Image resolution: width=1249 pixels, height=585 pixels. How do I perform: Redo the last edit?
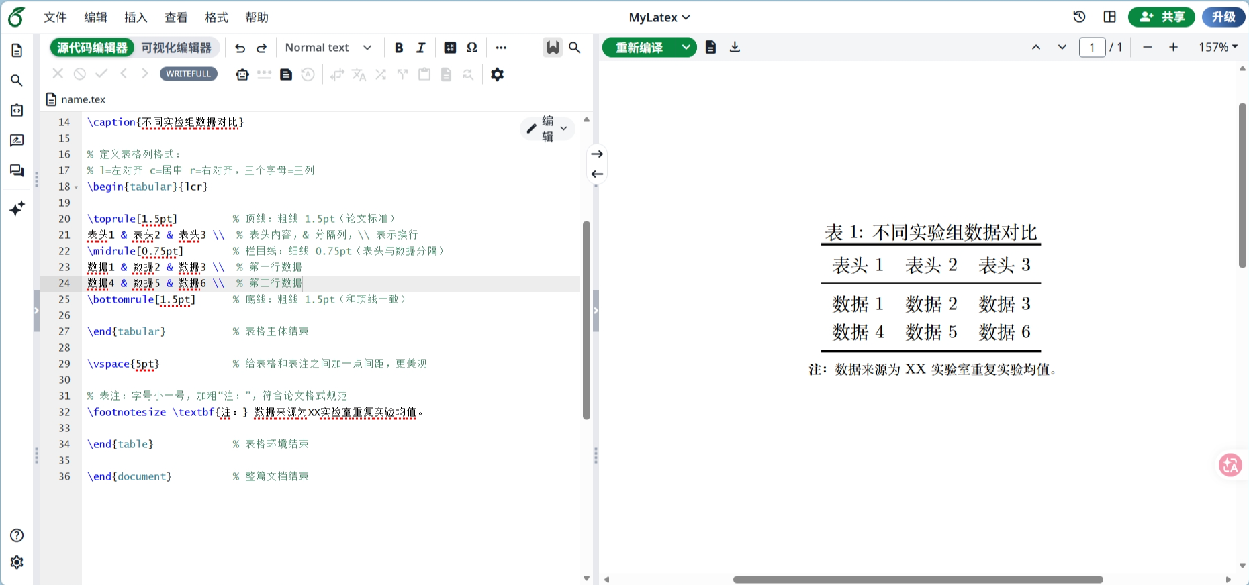[262, 48]
